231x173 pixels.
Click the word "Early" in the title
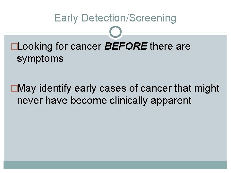click(x=66, y=18)
